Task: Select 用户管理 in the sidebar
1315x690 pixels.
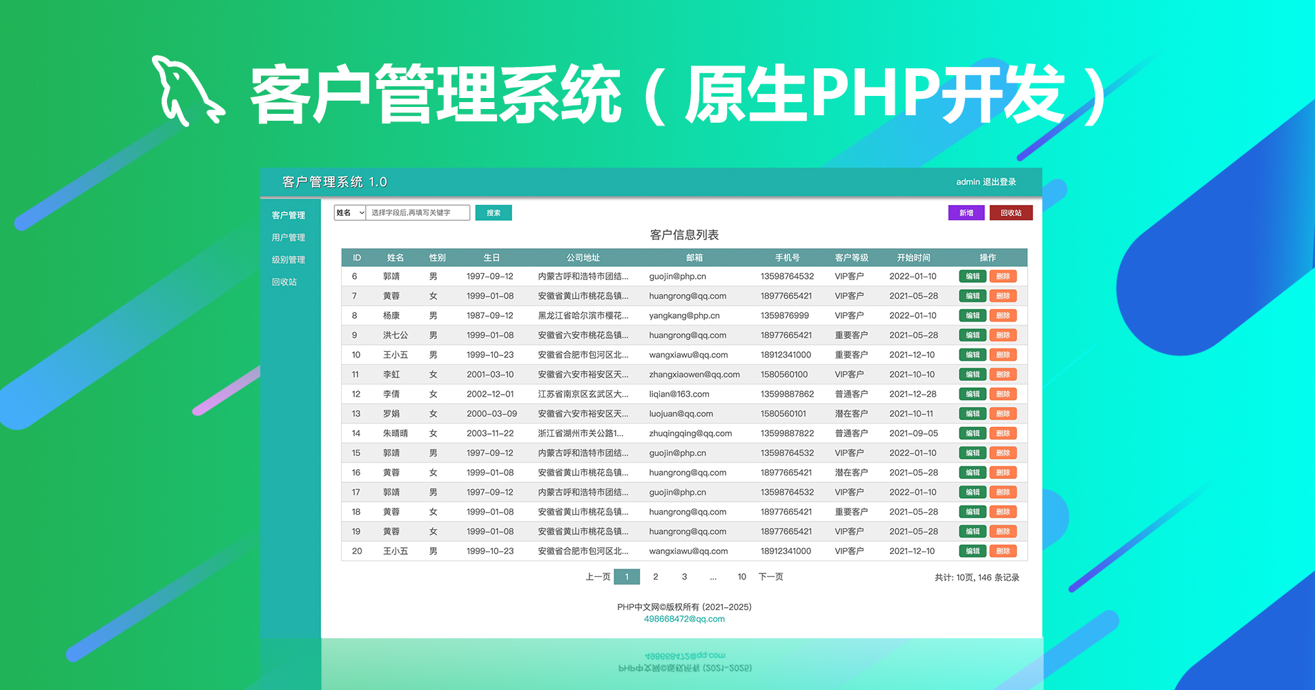Action: (x=289, y=237)
